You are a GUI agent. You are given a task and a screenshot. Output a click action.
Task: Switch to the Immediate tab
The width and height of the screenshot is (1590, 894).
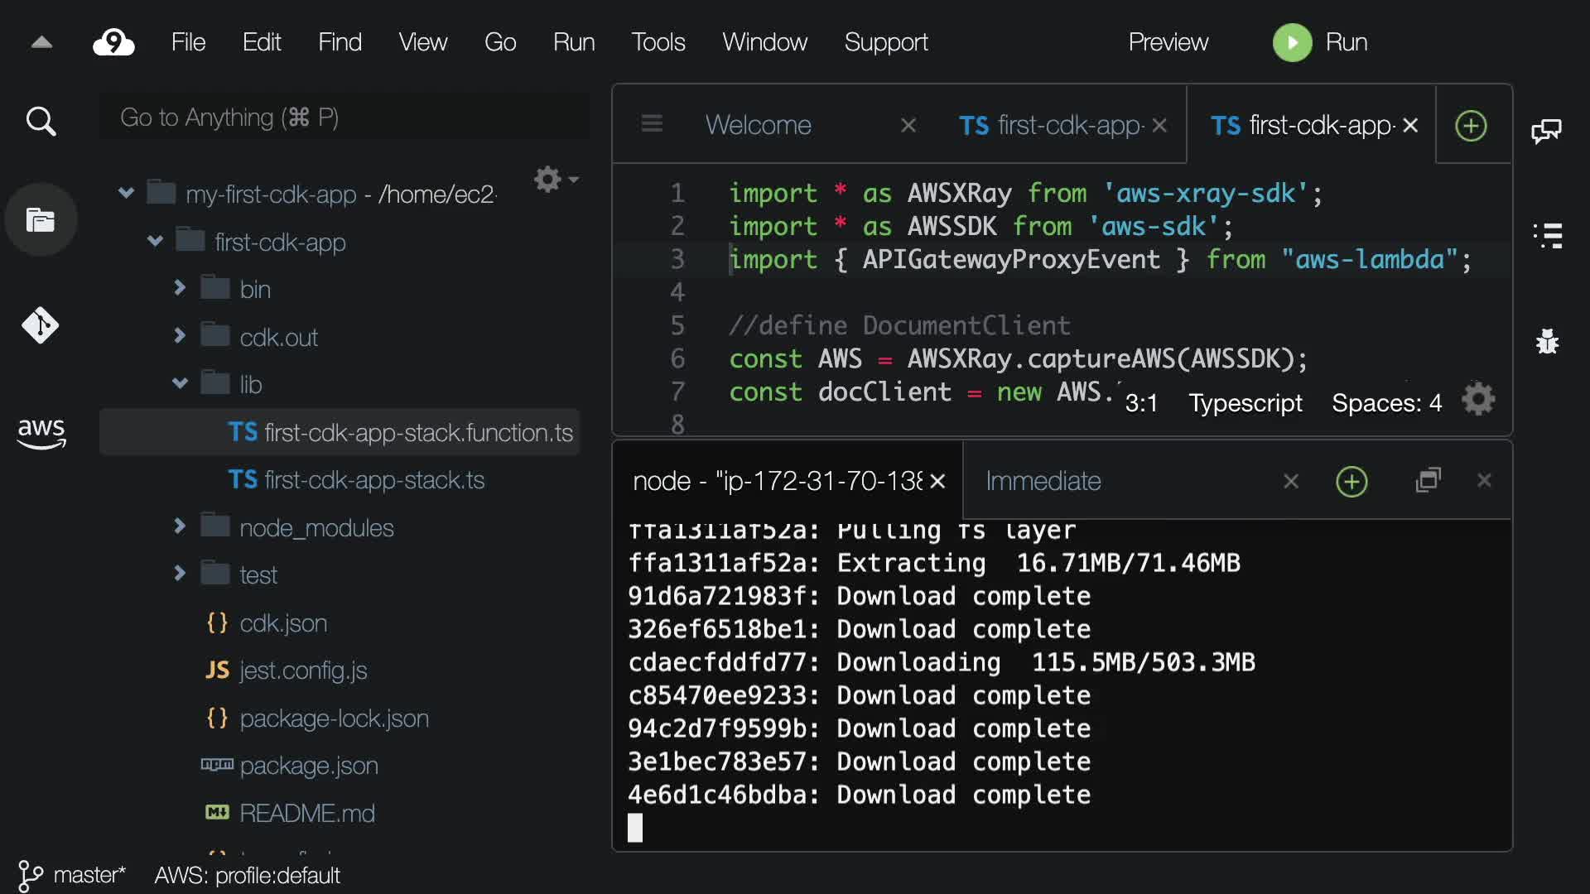(1043, 481)
